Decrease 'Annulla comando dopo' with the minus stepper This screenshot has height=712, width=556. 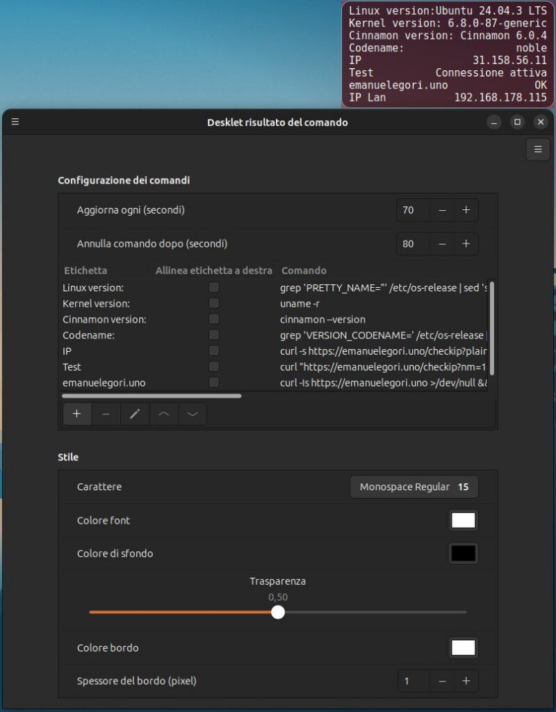[443, 244]
